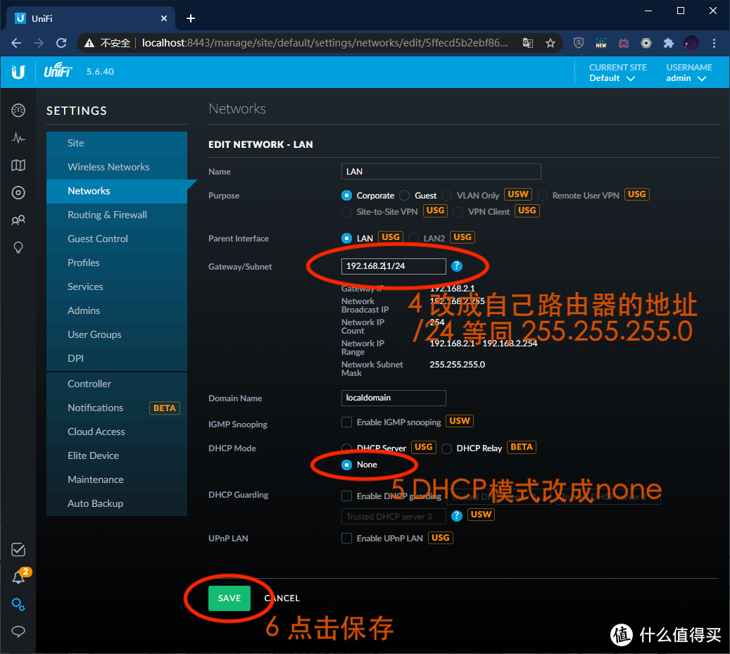
Task: Open Notifications settings
Action: pos(117,408)
